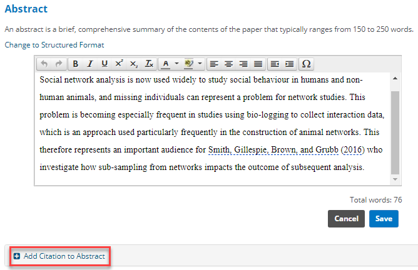Click the cited year (2016) in abstract

(353, 149)
